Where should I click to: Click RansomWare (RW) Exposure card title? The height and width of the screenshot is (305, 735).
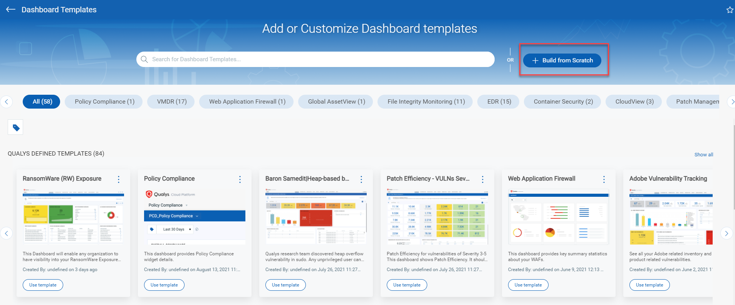(62, 179)
